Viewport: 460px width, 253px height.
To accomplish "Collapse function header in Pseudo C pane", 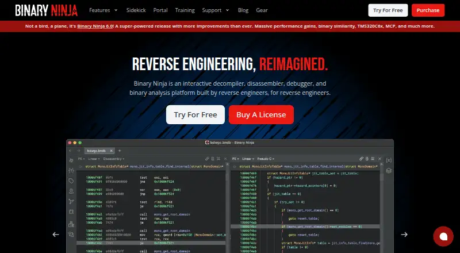I will point(235,167).
